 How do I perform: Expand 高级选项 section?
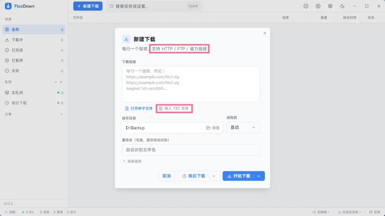[132, 161]
